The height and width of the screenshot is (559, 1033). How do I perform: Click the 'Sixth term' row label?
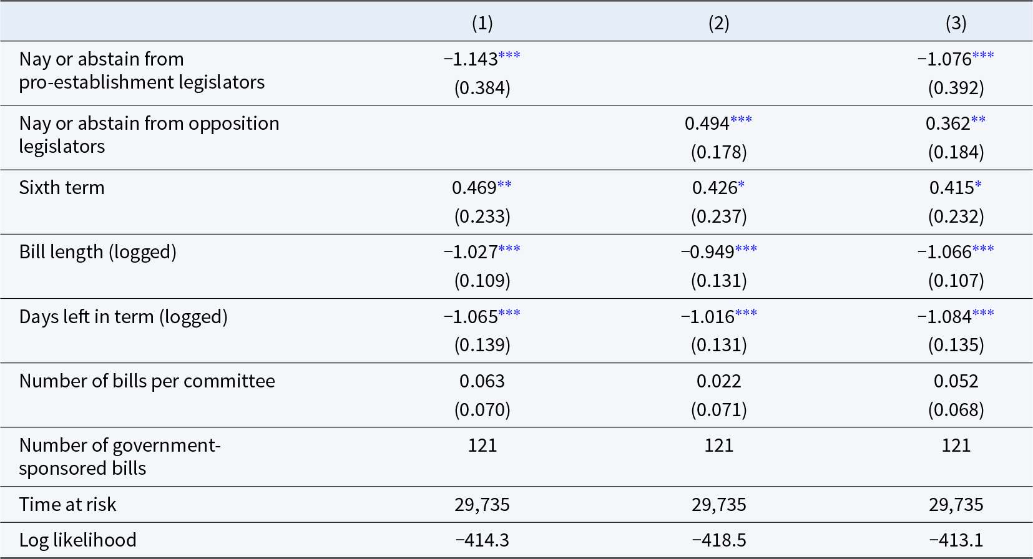[x=62, y=188]
